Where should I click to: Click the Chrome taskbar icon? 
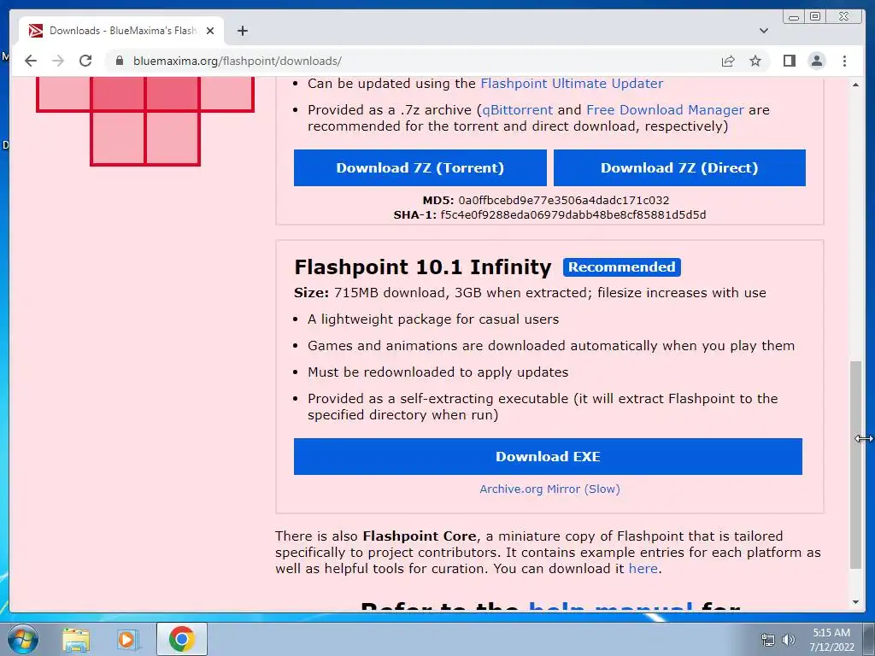tap(182, 639)
